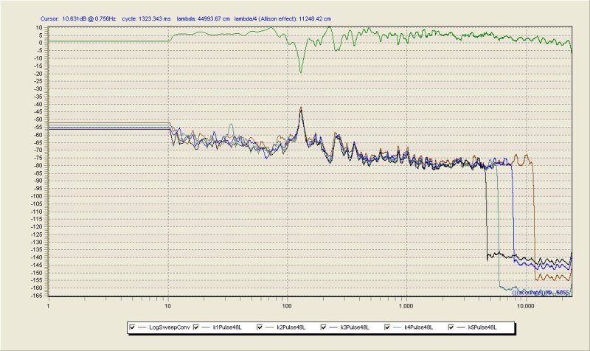The width and height of the screenshot is (590, 351).
Task: Click the lambda 44993.67 cm readout
Action: [x=204, y=18]
